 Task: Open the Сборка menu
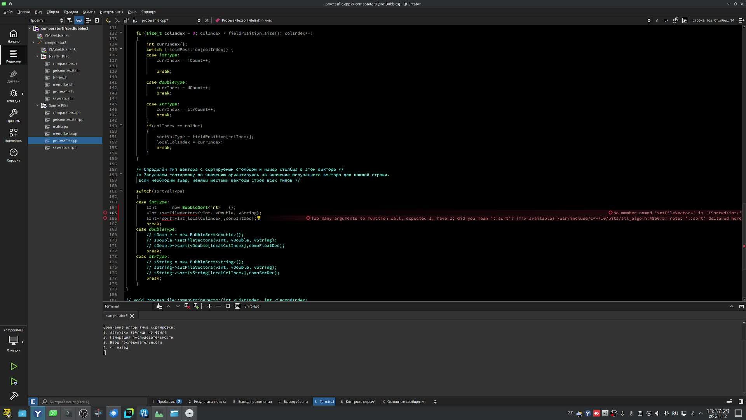point(52,12)
